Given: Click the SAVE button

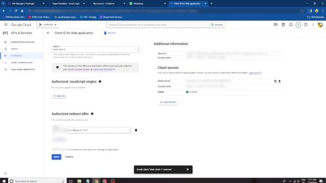Looking at the screenshot, I should (x=57, y=157).
